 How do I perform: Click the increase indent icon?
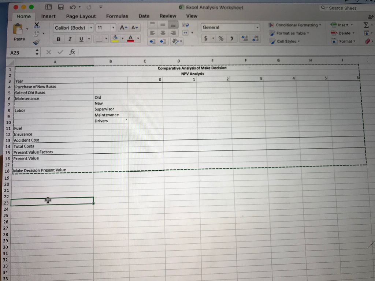point(163,42)
